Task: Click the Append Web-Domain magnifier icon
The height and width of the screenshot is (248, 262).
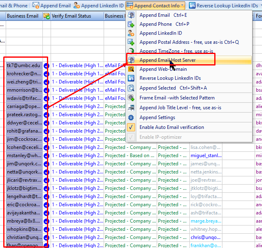Action: click(131, 69)
